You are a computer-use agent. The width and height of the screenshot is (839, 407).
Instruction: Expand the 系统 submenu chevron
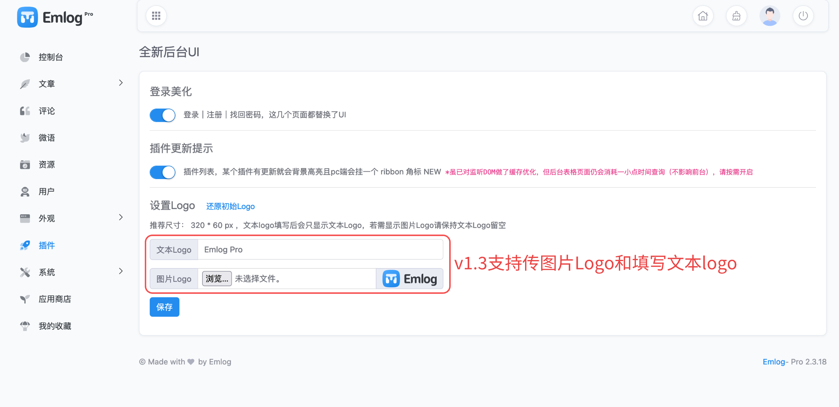click(x=121, y=271)
